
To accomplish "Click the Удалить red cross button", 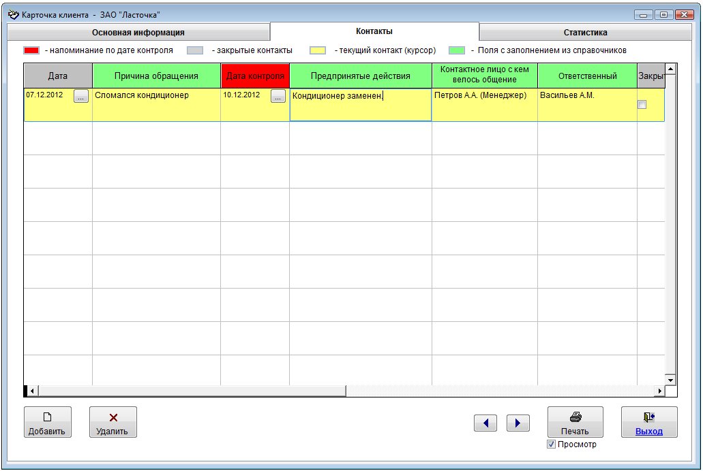I will pyautogui.click(x=113, y=422).
